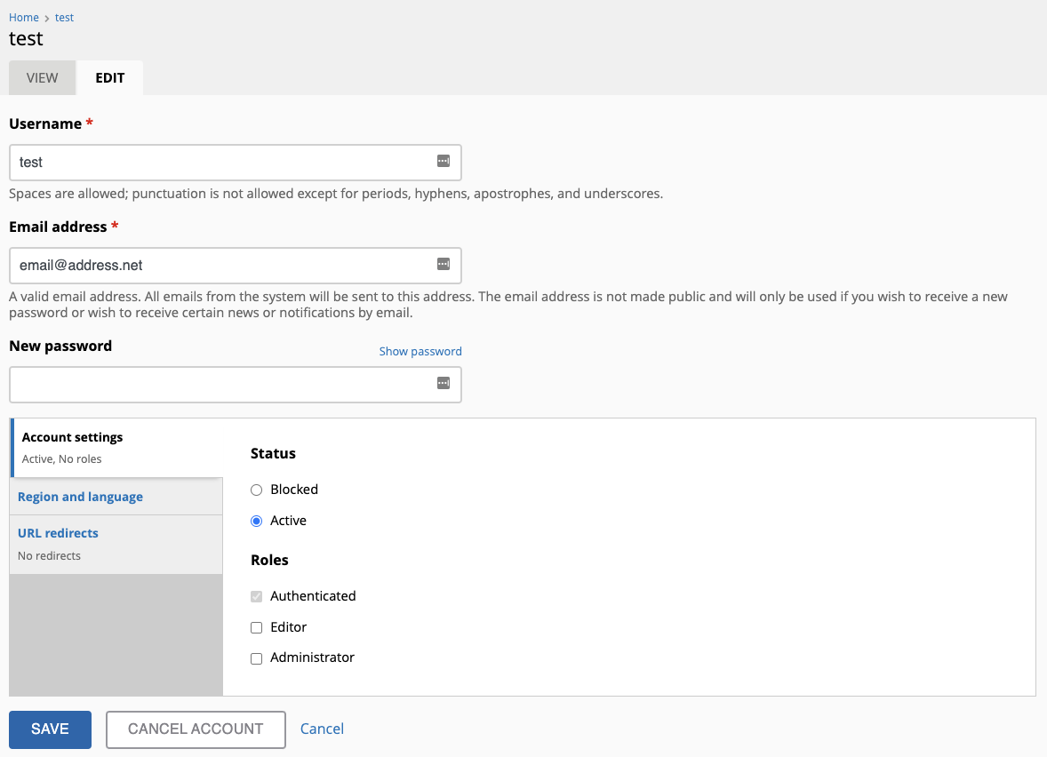Viewport: 1047px width, 757px height.
Task: Click the SAVE button
Action: tap(50, 729)
